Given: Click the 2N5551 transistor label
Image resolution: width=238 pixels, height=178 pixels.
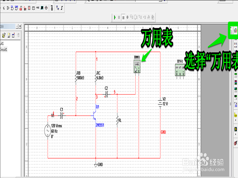Looking at the screenshot, I should (x=100, y=125).
